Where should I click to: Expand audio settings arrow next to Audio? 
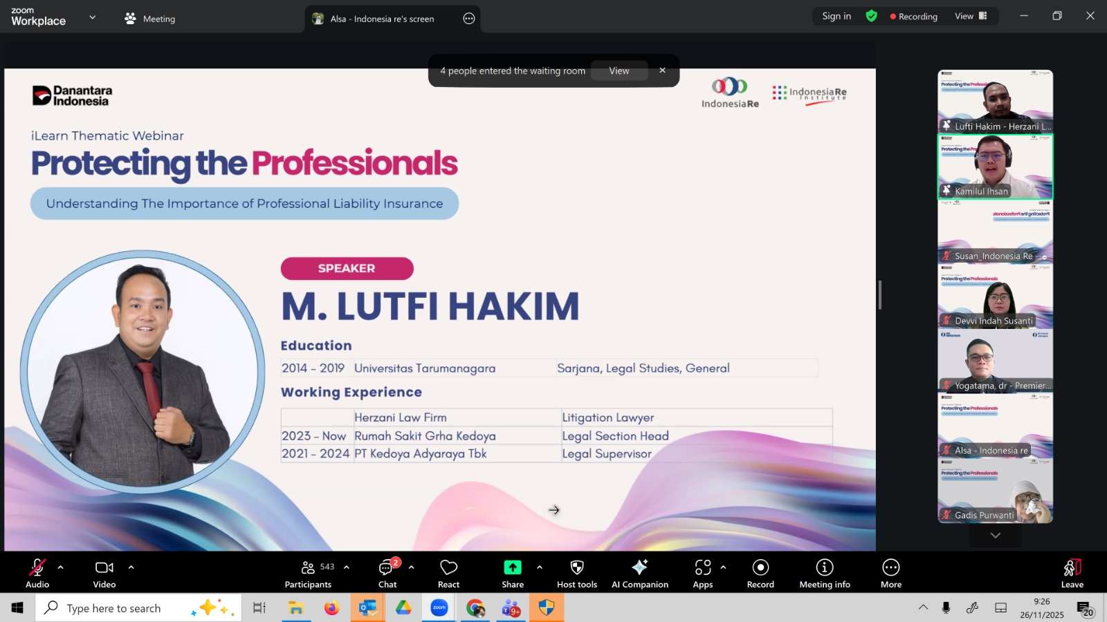click(x=61, y=567)
